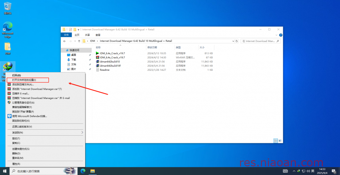Choose 创建快捷方式(S) menu entry

pos(45,149)
